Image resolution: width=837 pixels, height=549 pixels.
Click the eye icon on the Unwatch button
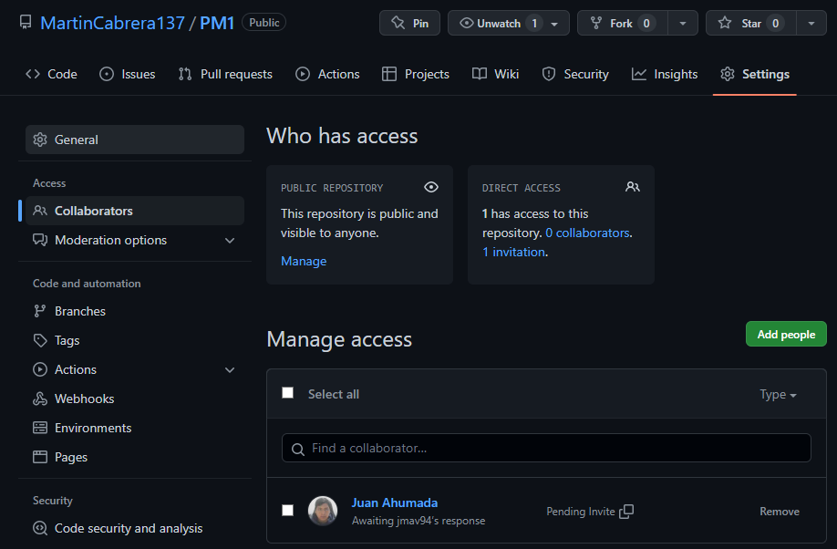point(465,23)
